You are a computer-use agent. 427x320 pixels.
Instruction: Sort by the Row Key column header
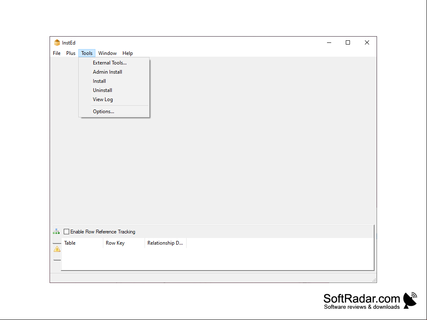tap(124, 243)
